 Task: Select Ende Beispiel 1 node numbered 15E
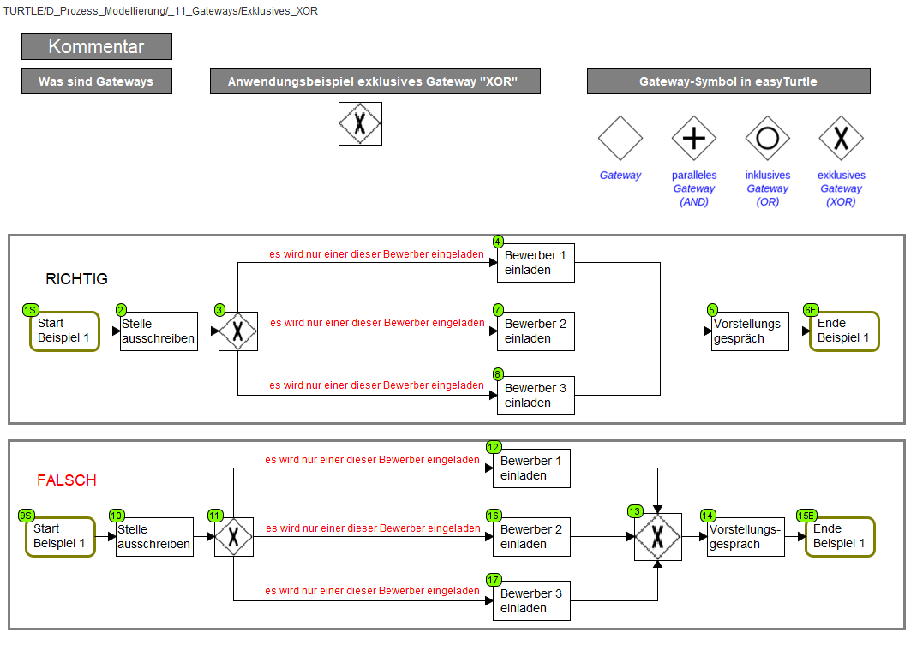point(840,537)
